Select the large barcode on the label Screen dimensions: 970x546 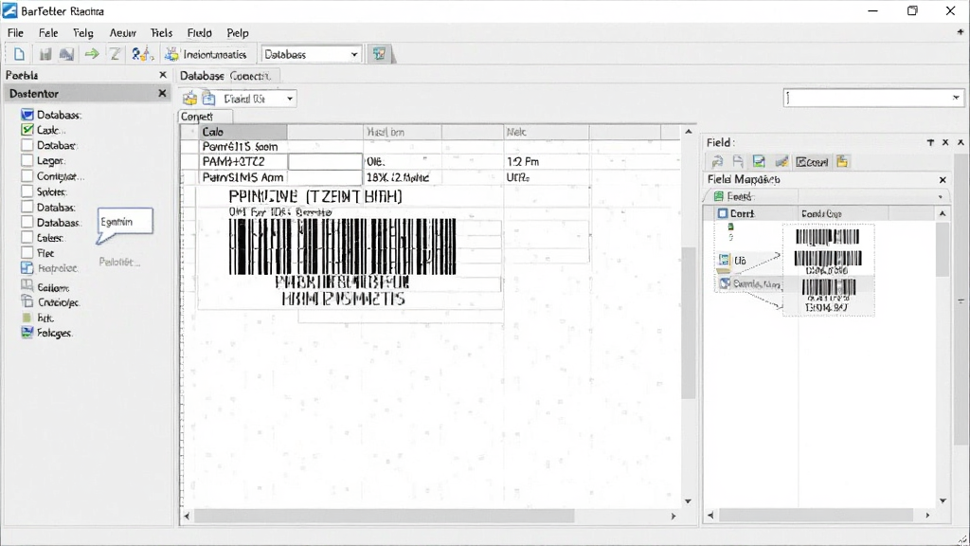click(342, 246)
